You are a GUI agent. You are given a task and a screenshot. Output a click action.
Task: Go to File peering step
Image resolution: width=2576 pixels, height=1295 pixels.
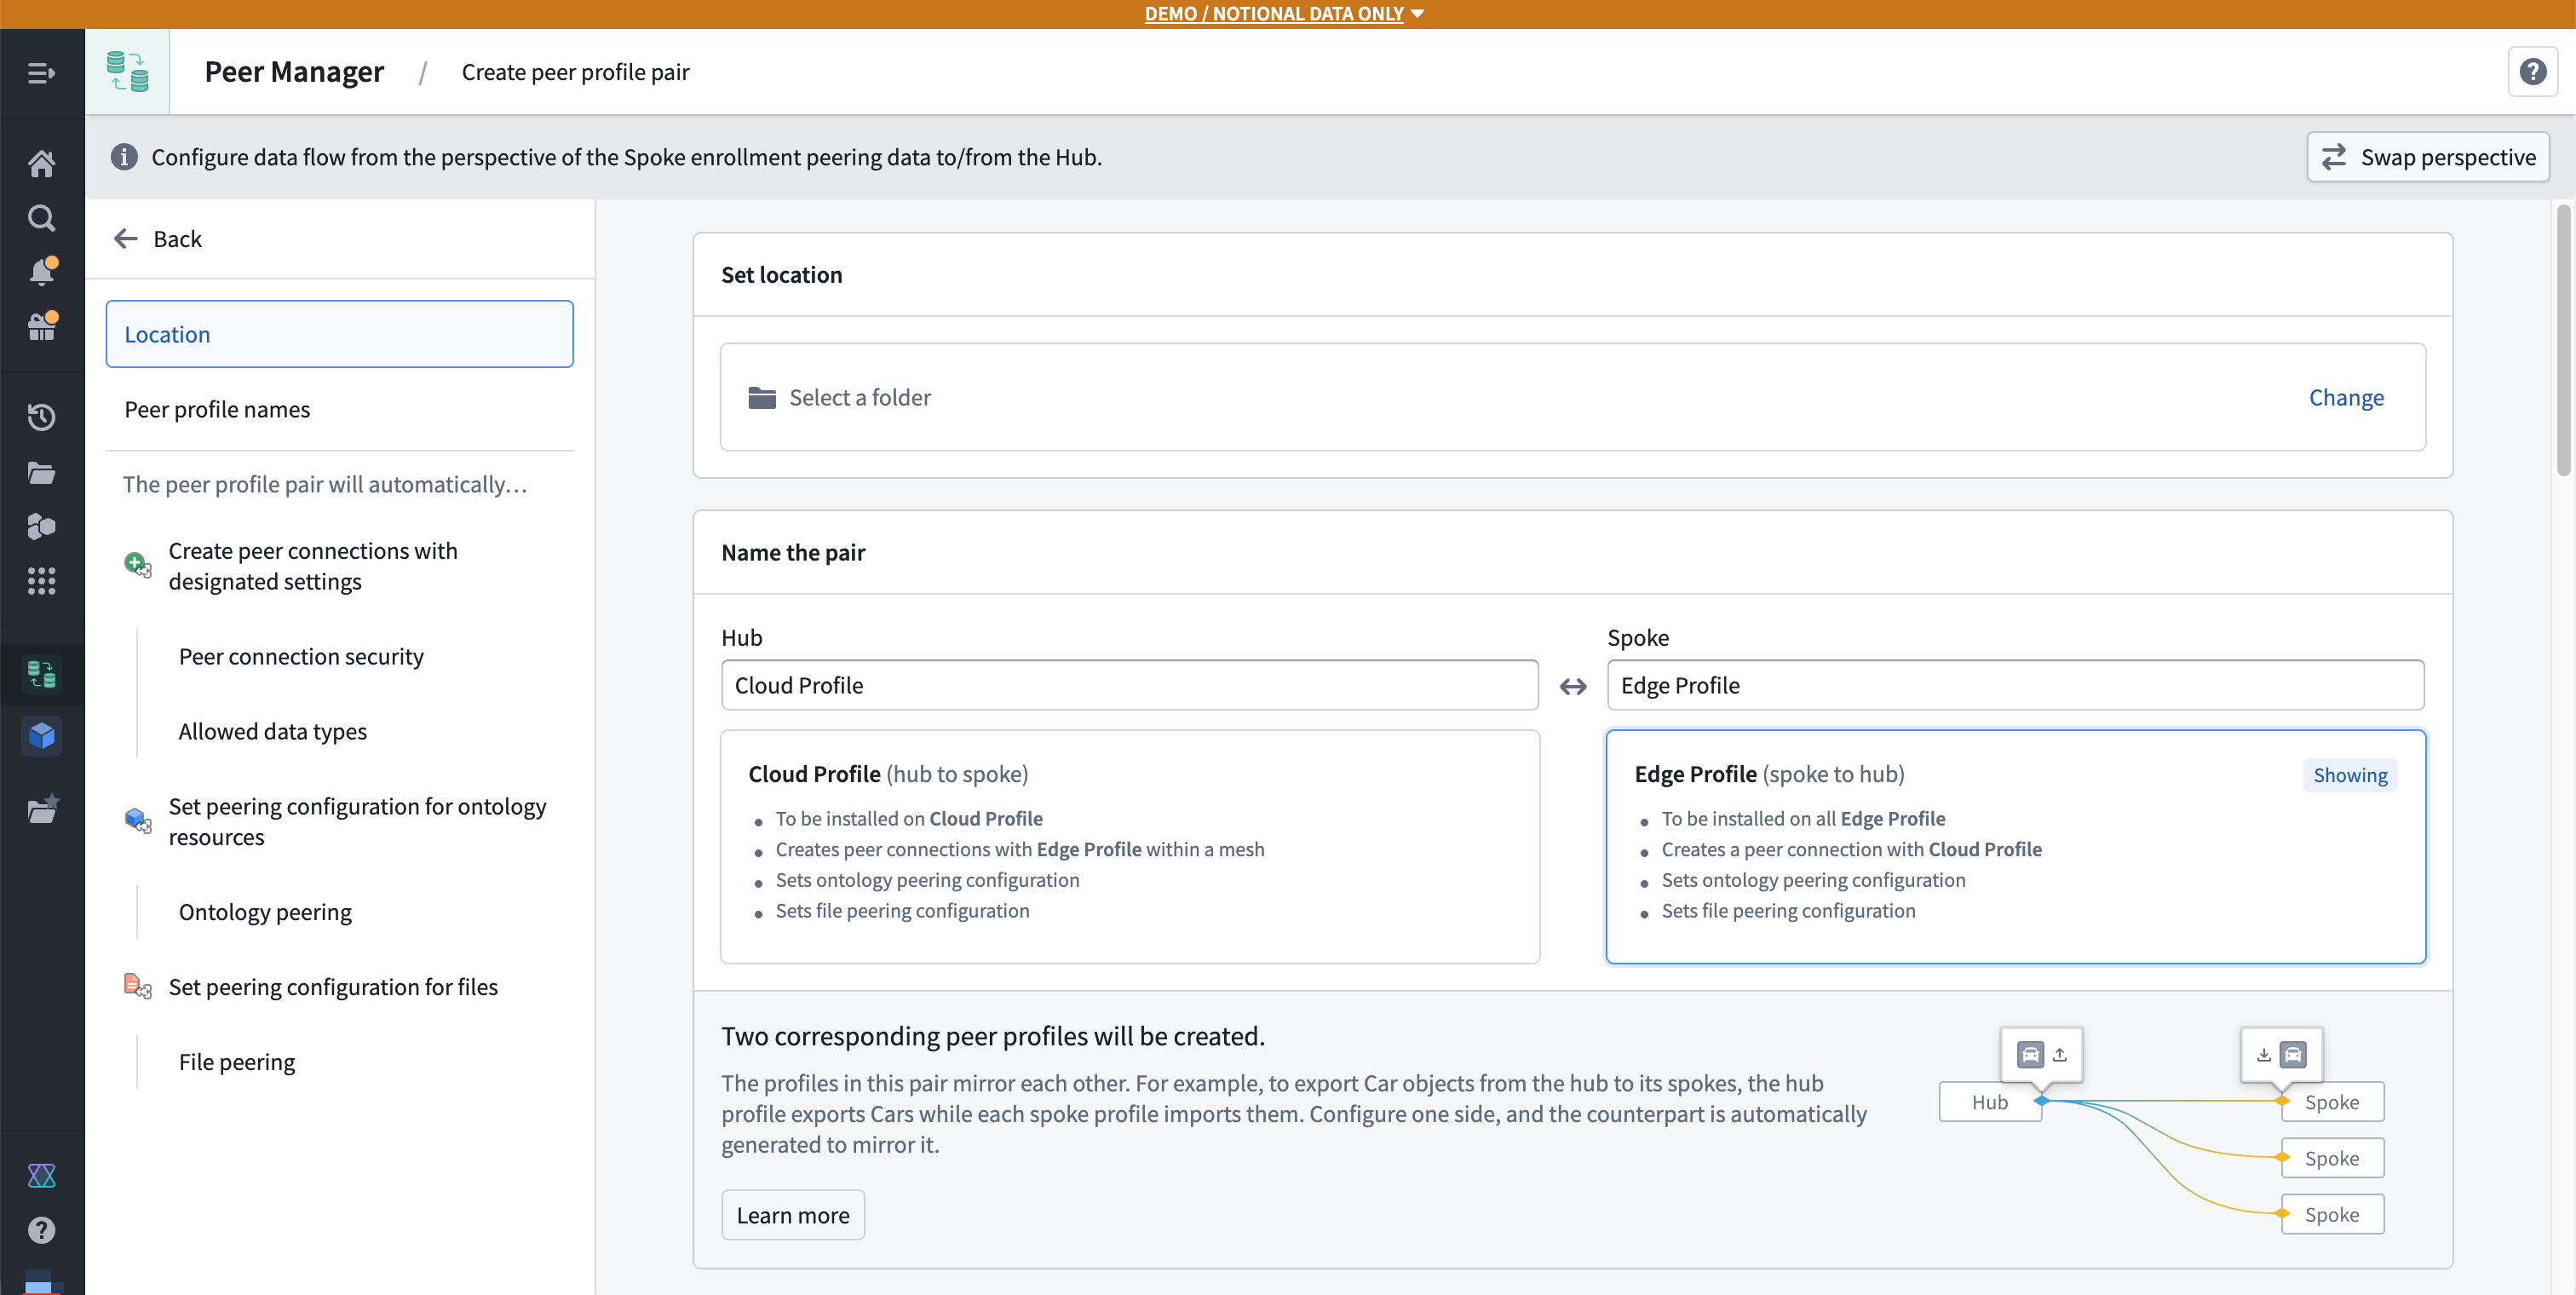[x=237, y=1063]
